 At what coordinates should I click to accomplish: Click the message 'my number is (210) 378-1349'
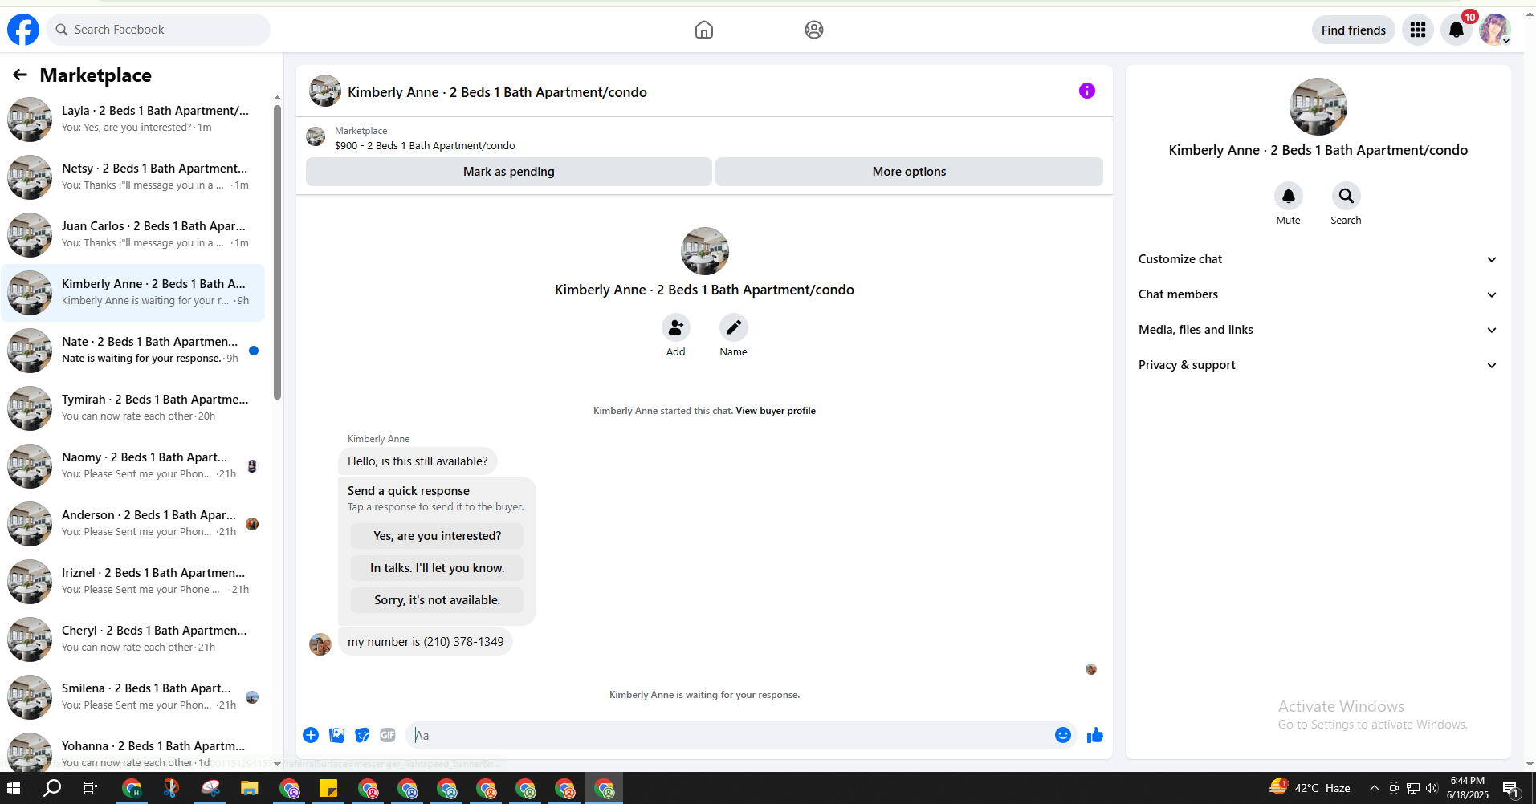pos(426,642)
